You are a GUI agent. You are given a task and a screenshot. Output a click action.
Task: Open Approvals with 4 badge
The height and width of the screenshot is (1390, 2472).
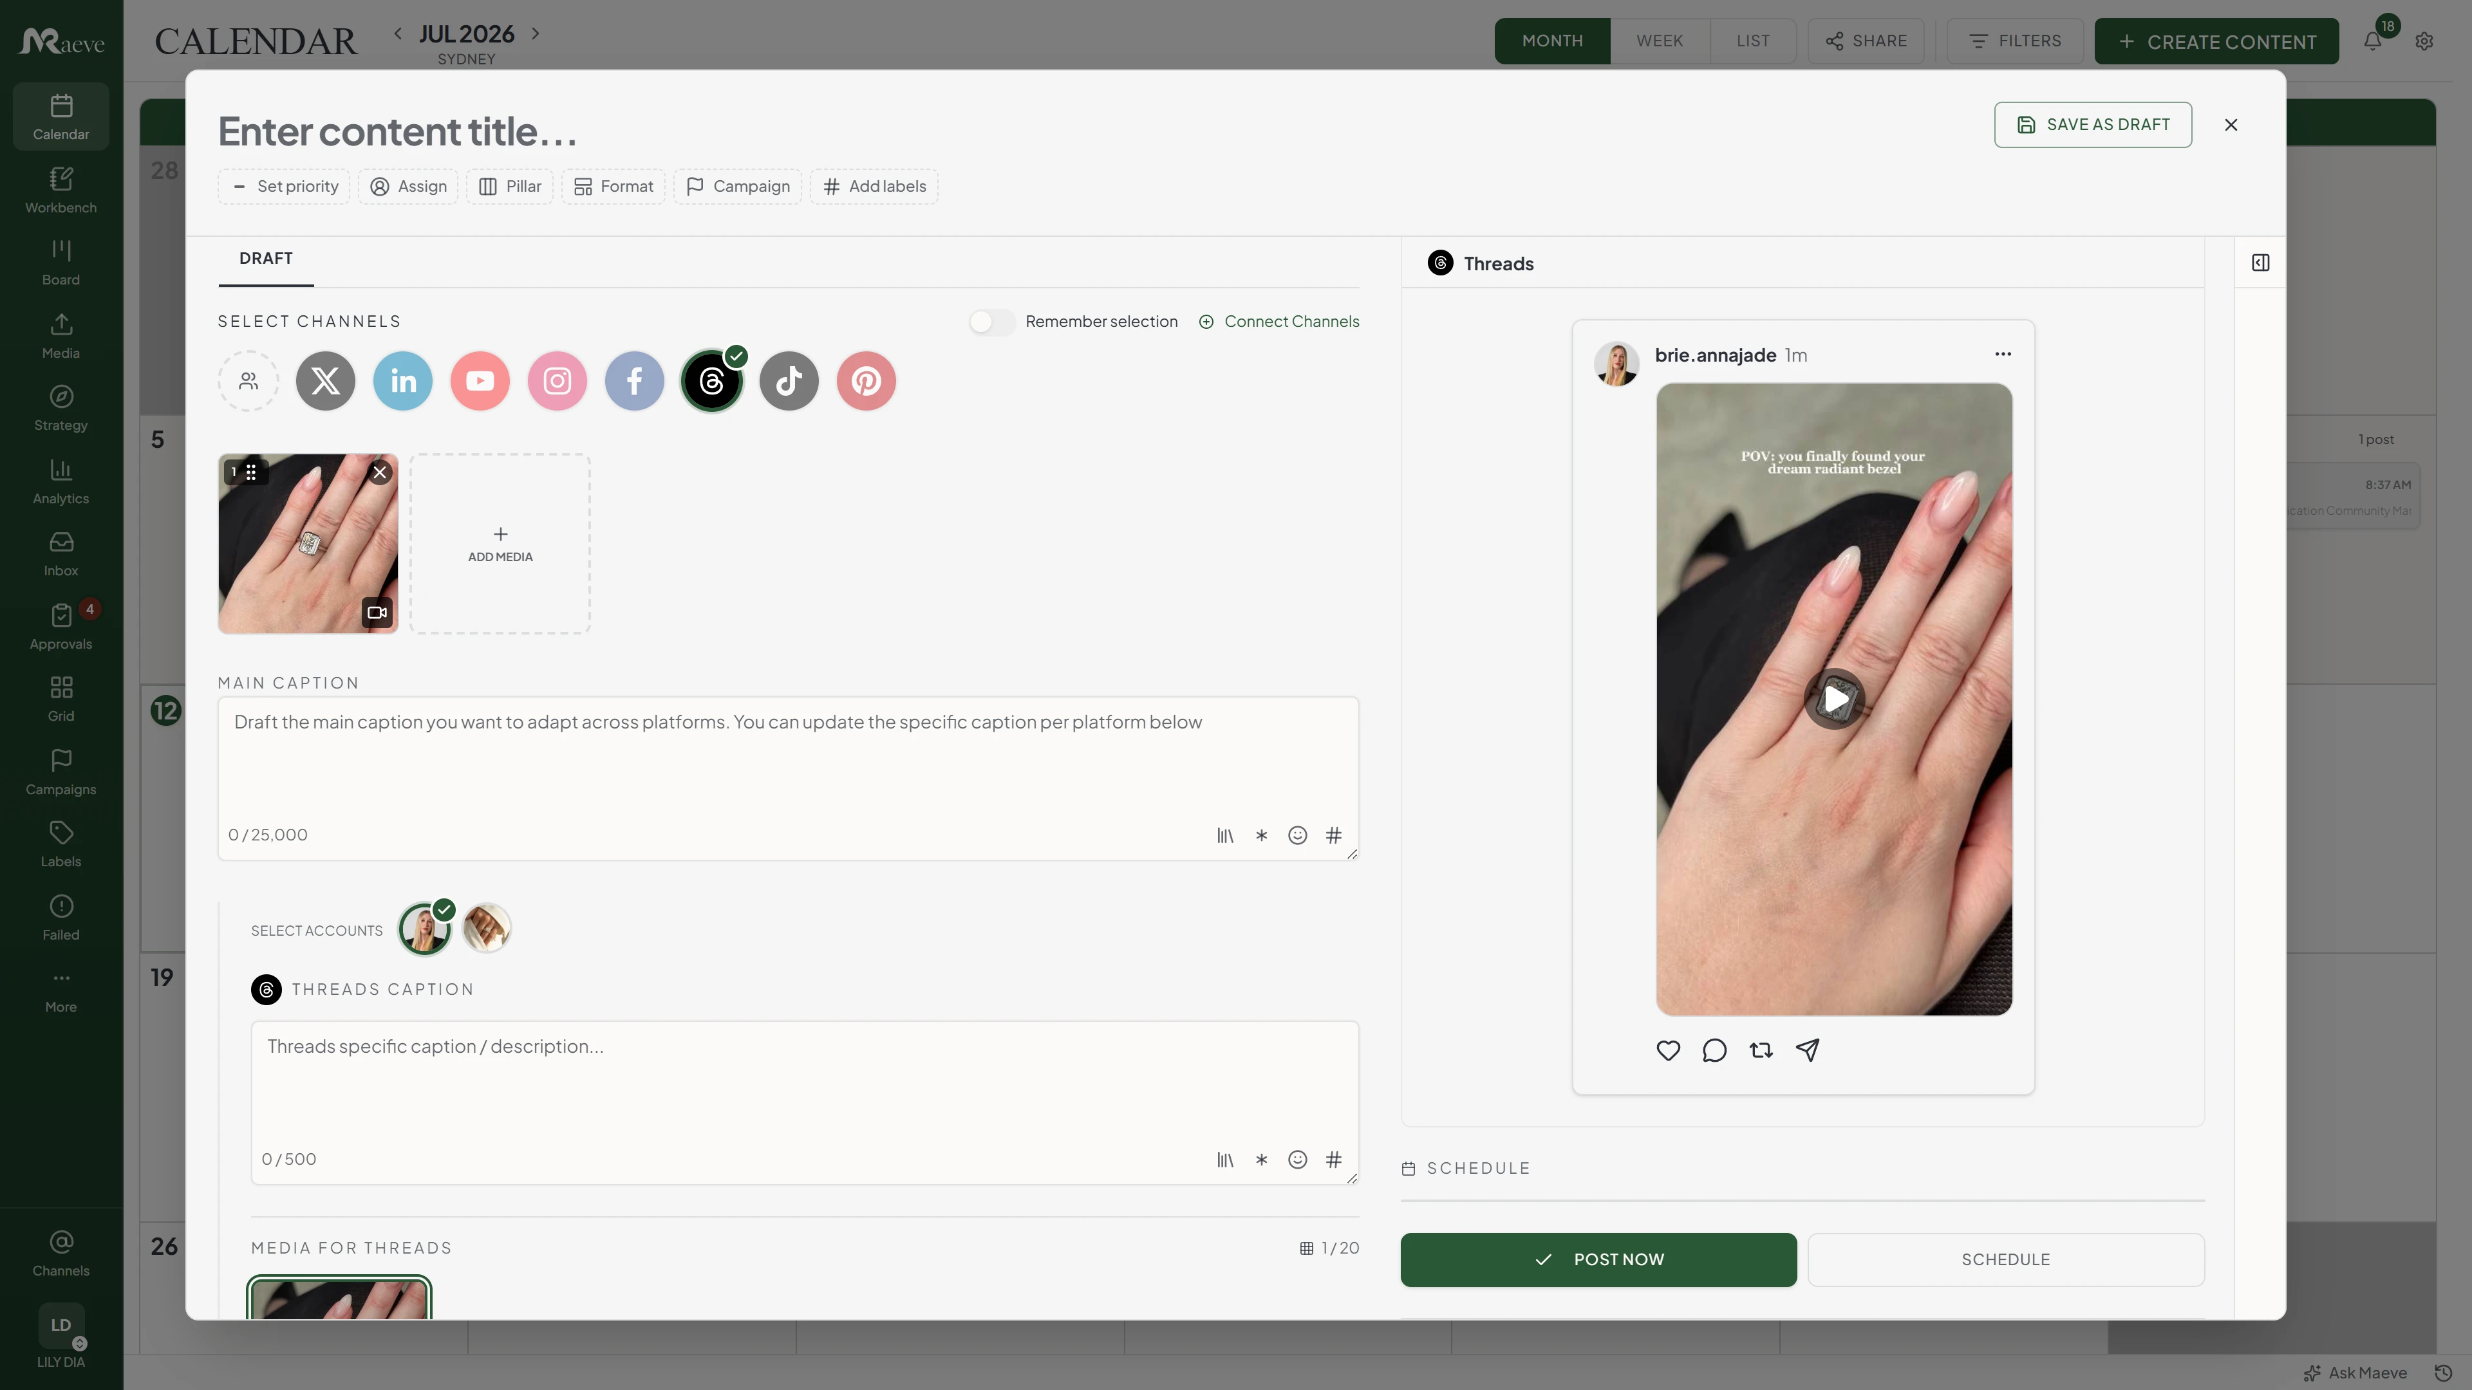(61, 626)
